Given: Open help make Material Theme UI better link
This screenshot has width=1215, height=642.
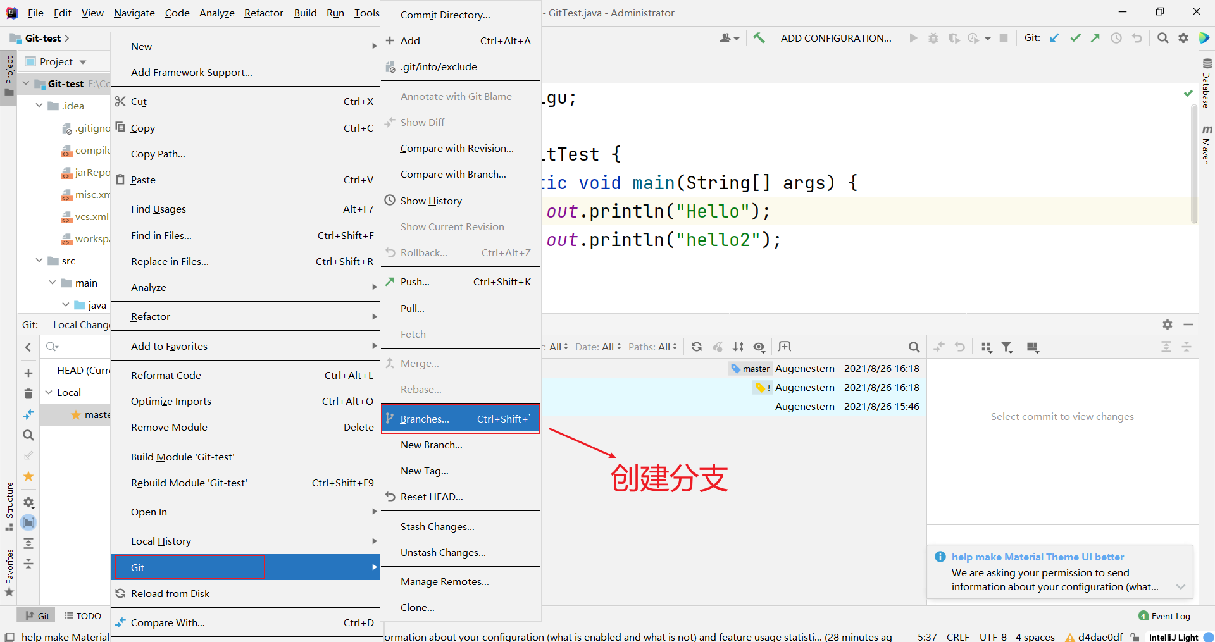Looking at the screenshot, I should (1038, 557).
